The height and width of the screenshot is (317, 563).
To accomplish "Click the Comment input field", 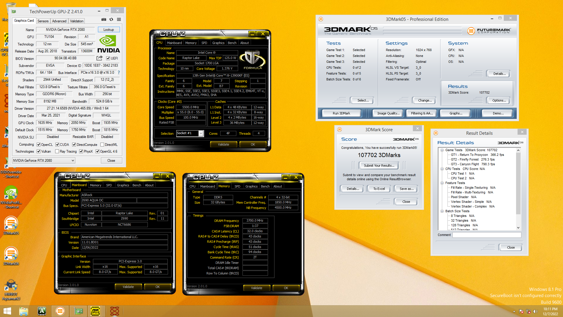I will (486, 235).
